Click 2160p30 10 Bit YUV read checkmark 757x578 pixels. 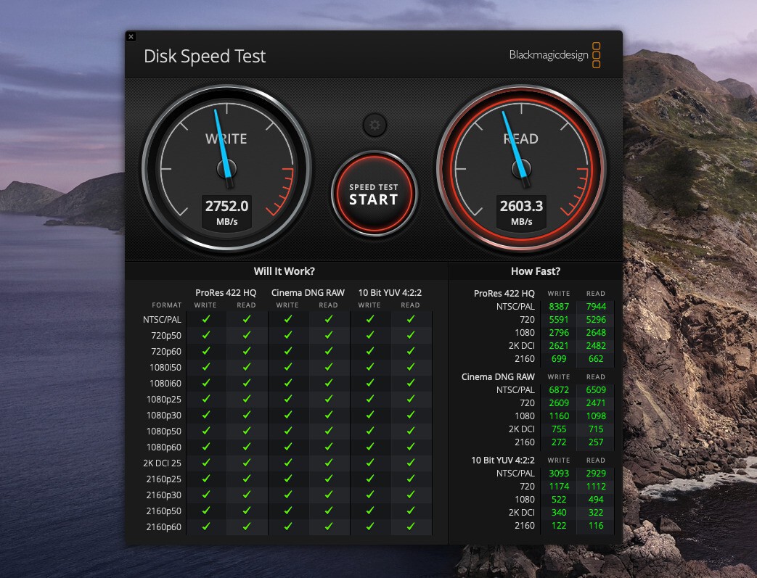click(411, 494)
